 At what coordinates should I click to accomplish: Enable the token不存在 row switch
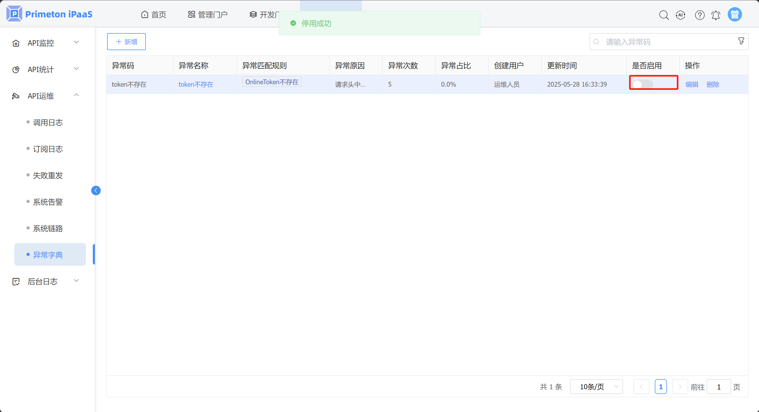point(643,84)
